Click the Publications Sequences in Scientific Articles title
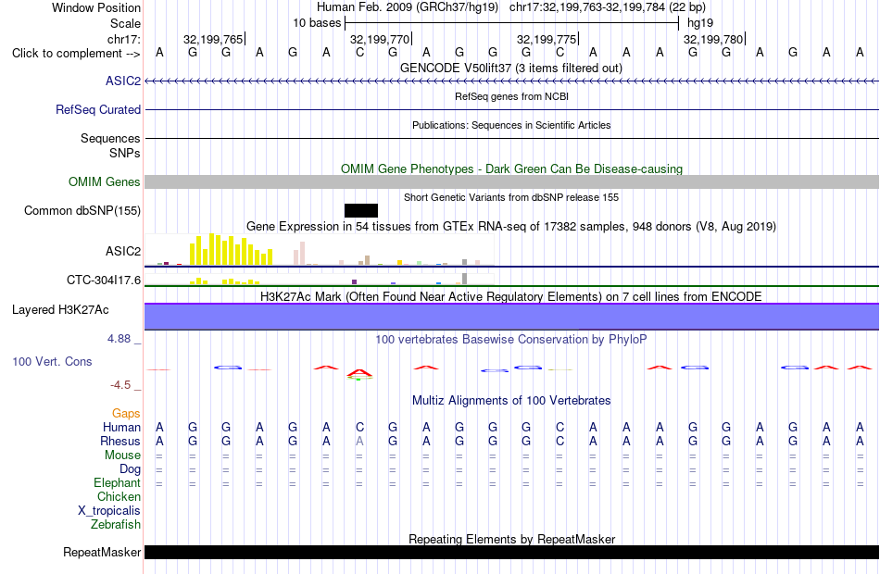Image resolution: width=880 pixels, height=574 pixels. coord(511,125)
